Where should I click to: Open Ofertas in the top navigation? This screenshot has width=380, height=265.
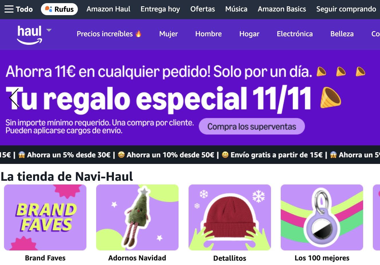(x=203, y=9)
